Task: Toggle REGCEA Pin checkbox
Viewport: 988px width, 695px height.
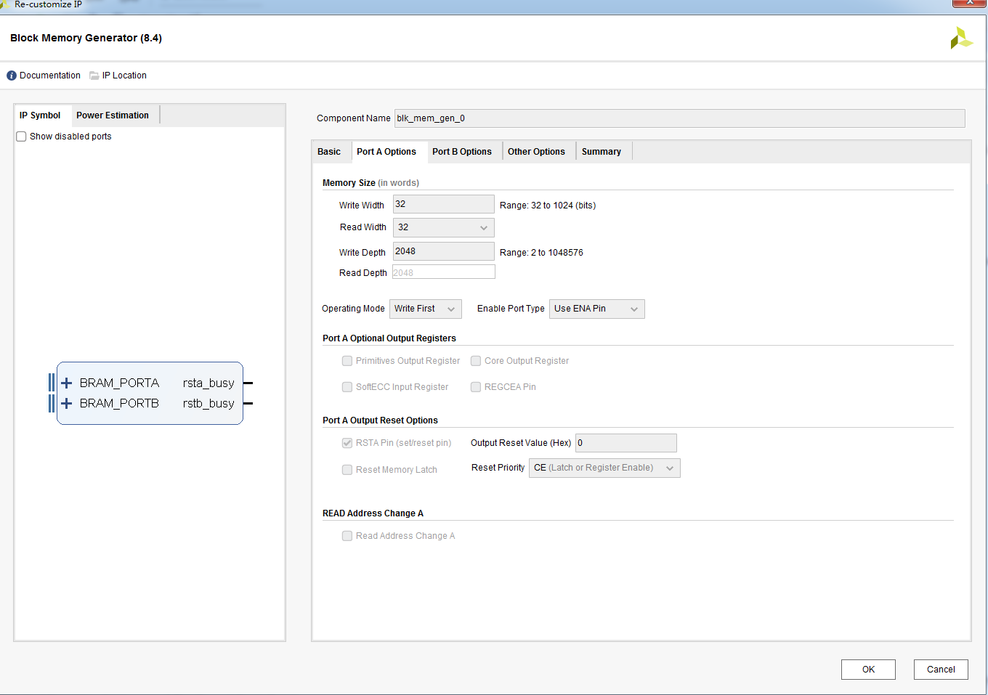Action: pos(476,387)
